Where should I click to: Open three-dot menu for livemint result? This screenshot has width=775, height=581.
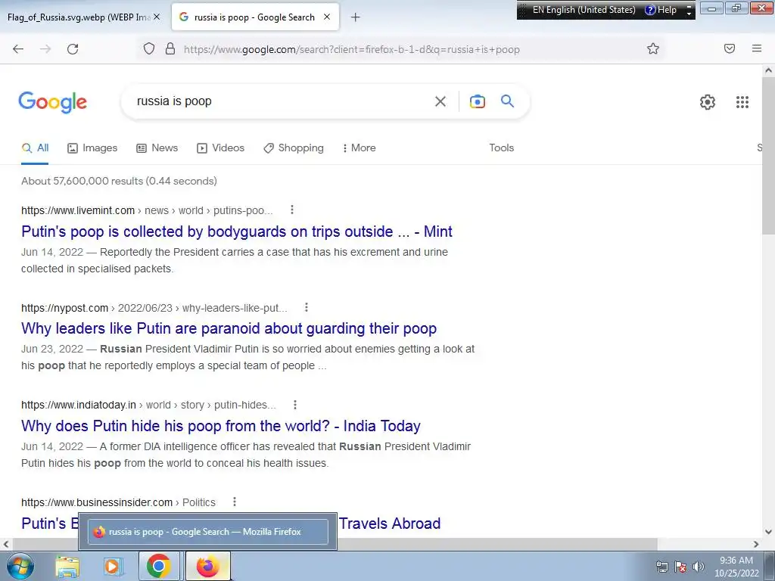(292, 210)
